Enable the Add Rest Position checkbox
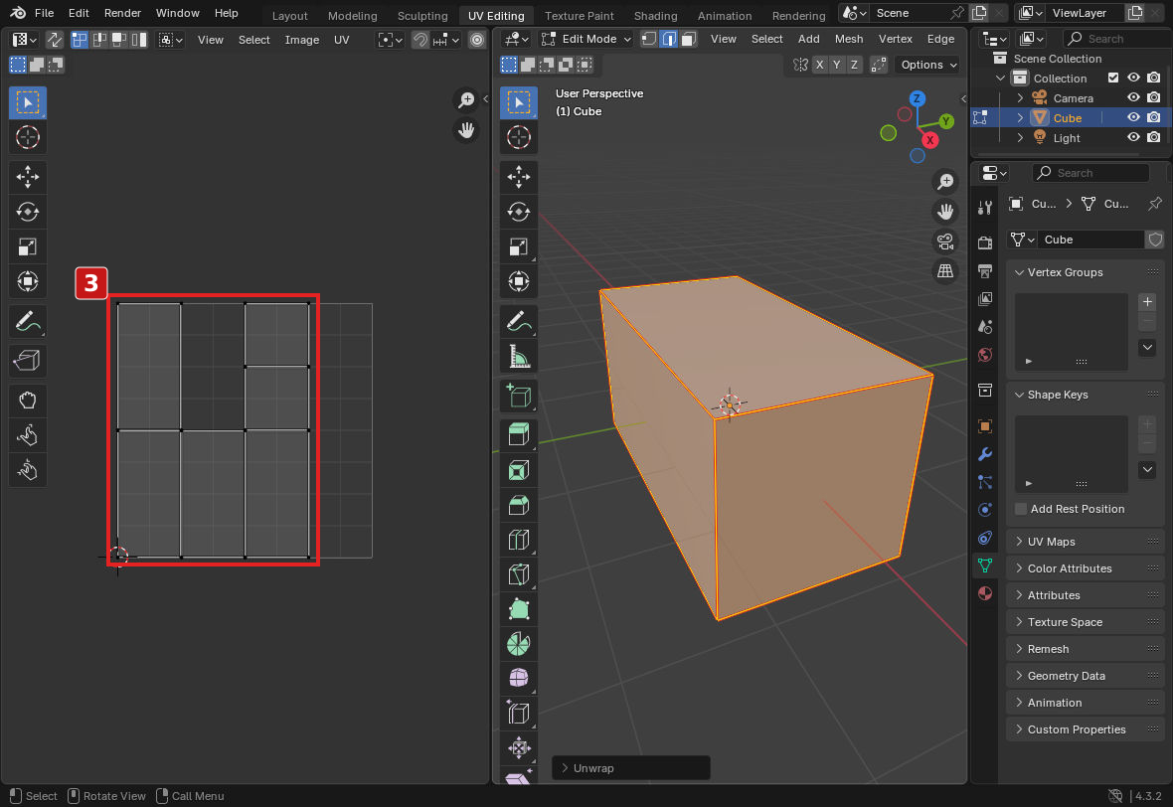The width and height of the screenshot is (1173, 807). pyautogui.click(x=1020, y=509)
